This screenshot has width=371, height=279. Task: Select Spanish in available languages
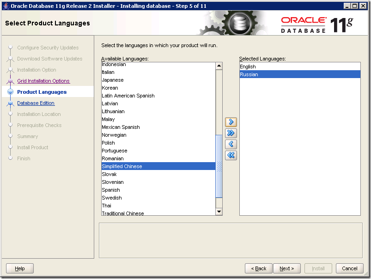pos(158,190)
